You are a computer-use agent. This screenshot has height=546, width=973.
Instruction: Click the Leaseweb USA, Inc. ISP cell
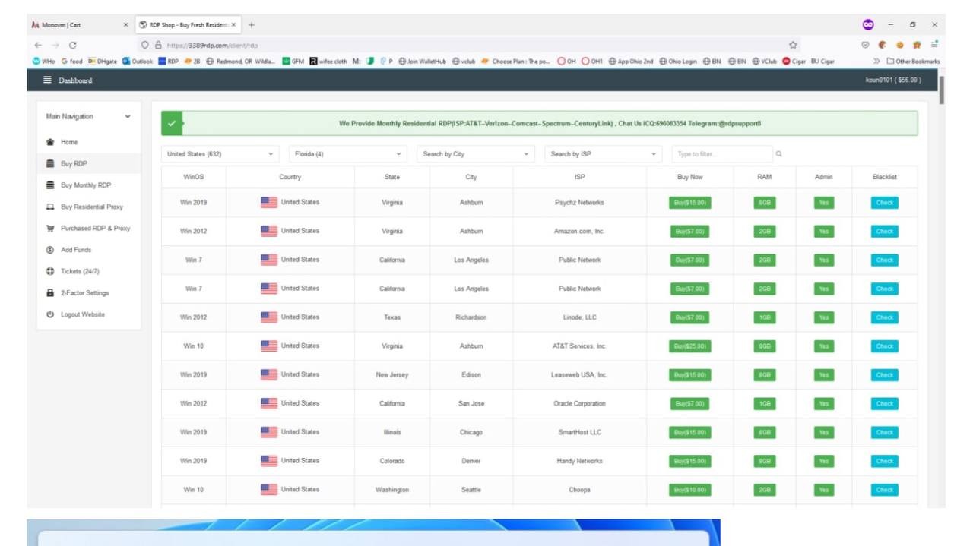coord(579,375)
